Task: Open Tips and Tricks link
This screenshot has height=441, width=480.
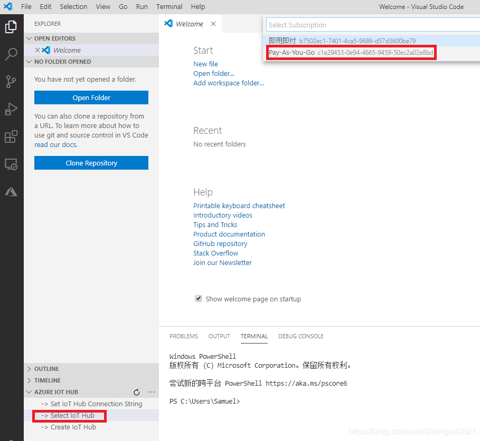Action: (215, 225)
